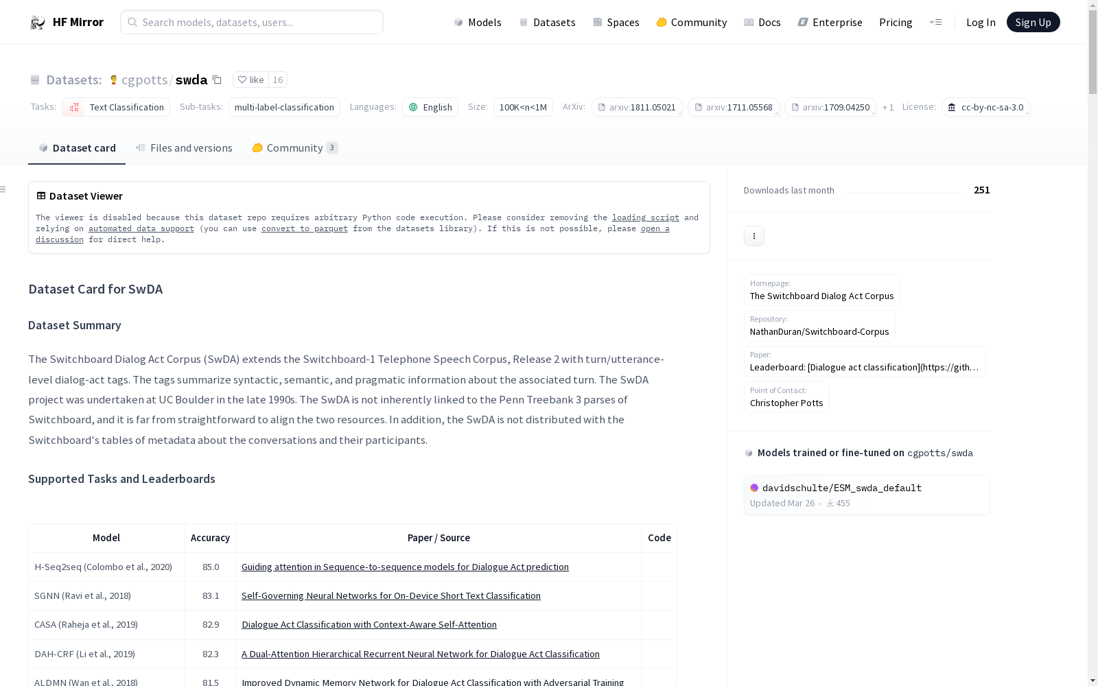Open the three-dot options menu in sidebar
1098x686 pixels.
click(754, 236)
